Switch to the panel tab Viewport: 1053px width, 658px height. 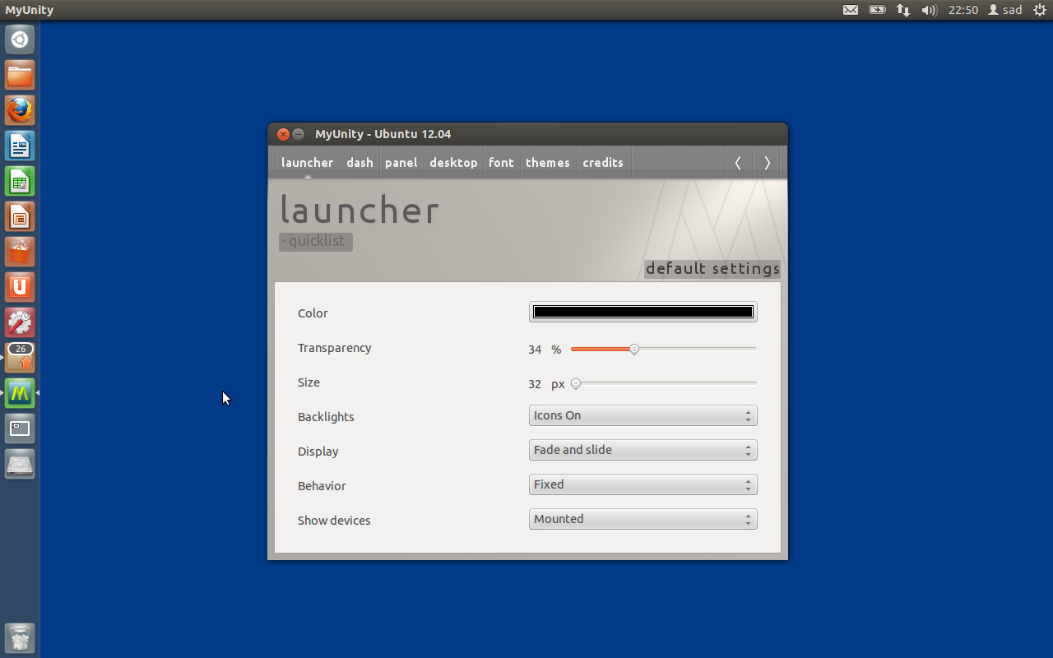pos(401,163)
